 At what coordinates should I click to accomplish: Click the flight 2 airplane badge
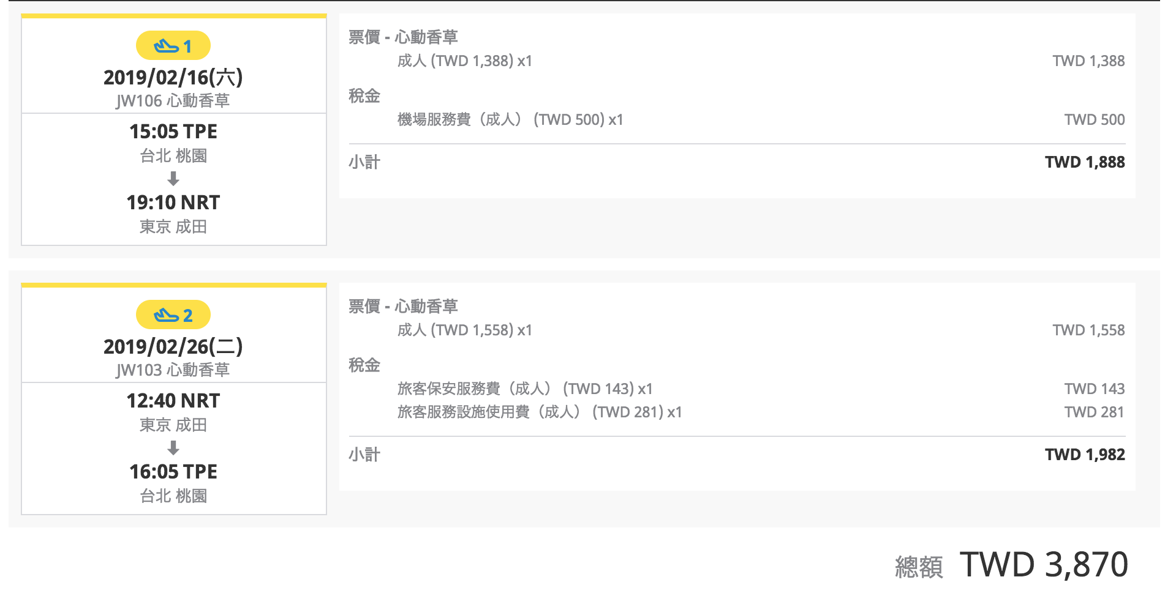pyautogui.click(x=173, y=315)
